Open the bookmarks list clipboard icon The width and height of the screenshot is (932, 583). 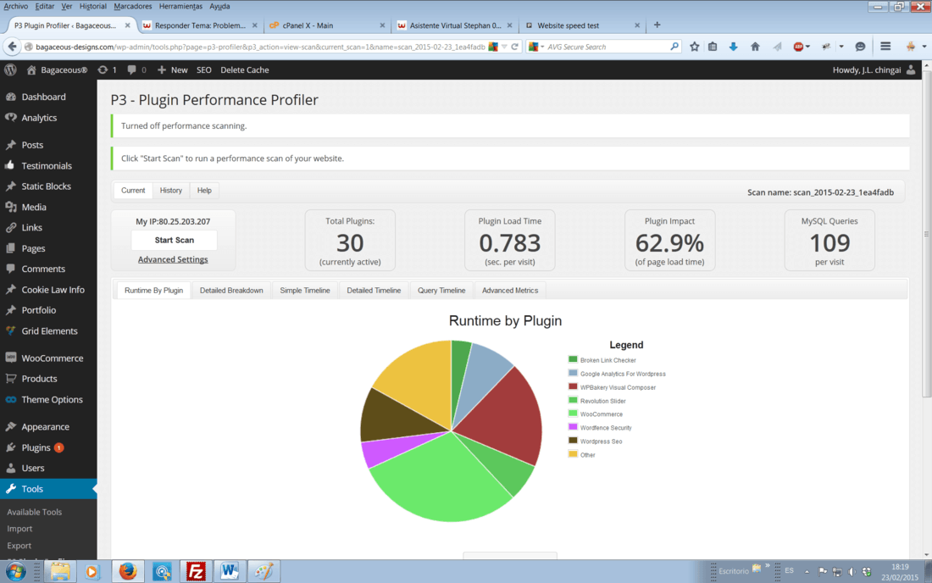[713, 47]
